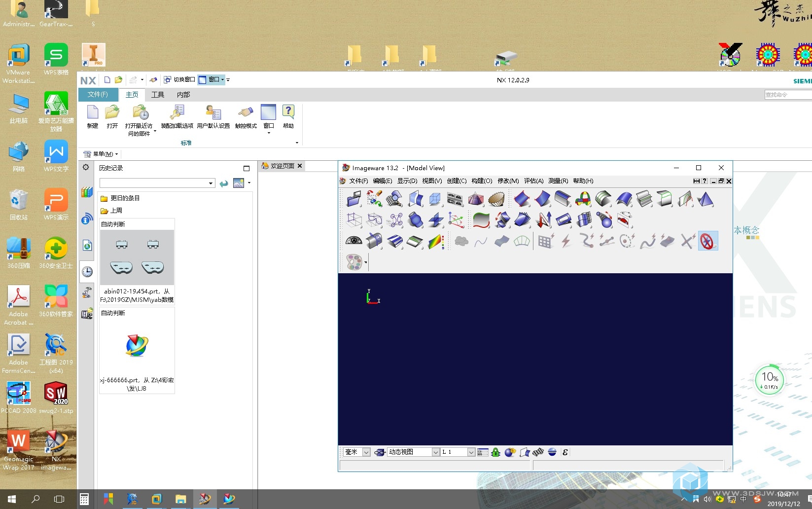
Task: Click the 用户默认设置 icon in NX ribbon
Action: pyautogui.click(x=213, y=117)
